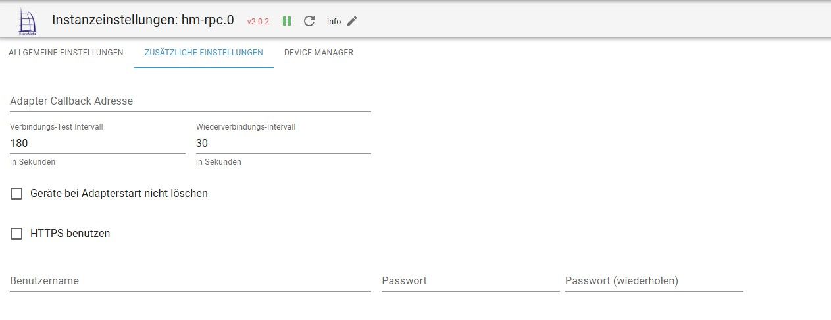Click the v2.0.2 version label
831x320 pixels.
258,22
